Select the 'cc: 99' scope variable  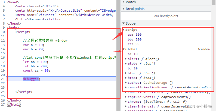pos(134,44)
